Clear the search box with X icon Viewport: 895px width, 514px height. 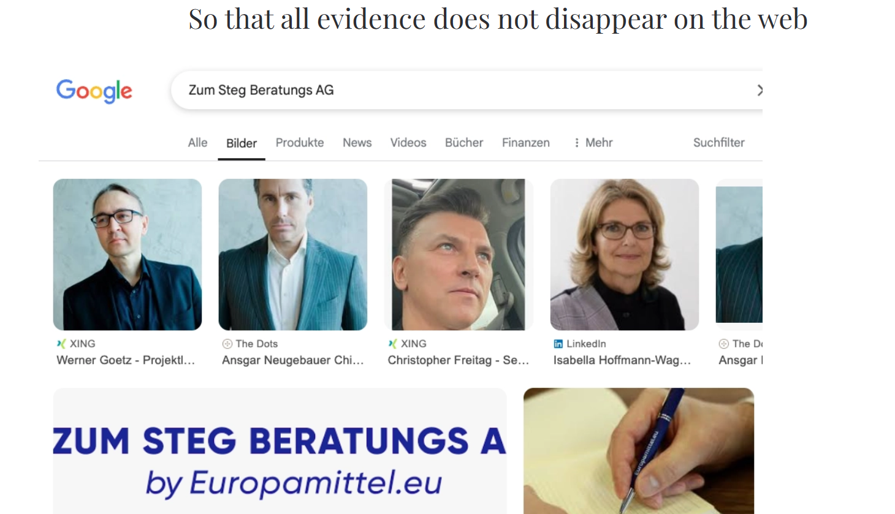[759, 90]
